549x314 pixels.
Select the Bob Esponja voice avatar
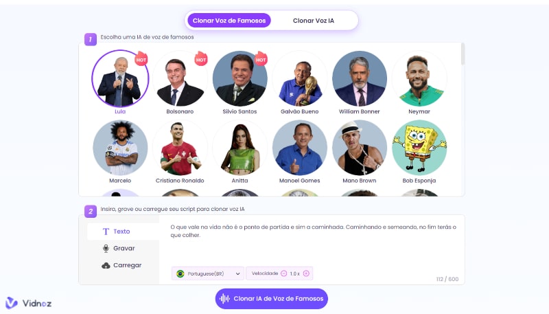tap(419, 148)
